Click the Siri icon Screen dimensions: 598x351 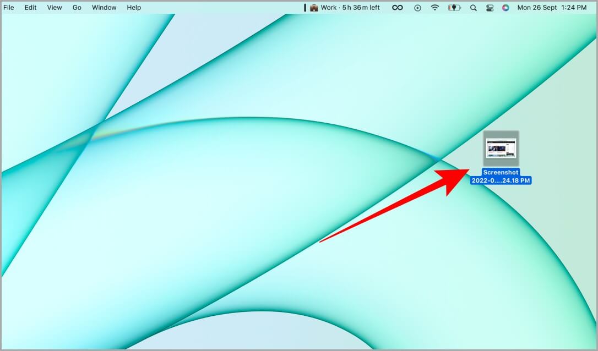point(505,8)
